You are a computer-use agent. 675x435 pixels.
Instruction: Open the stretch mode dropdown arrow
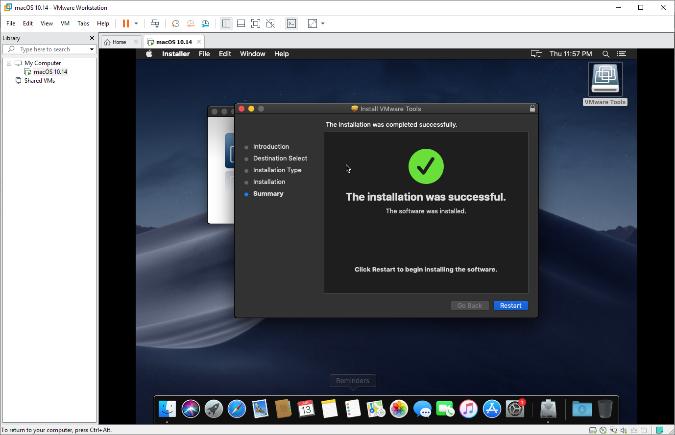tap(322, 23)
